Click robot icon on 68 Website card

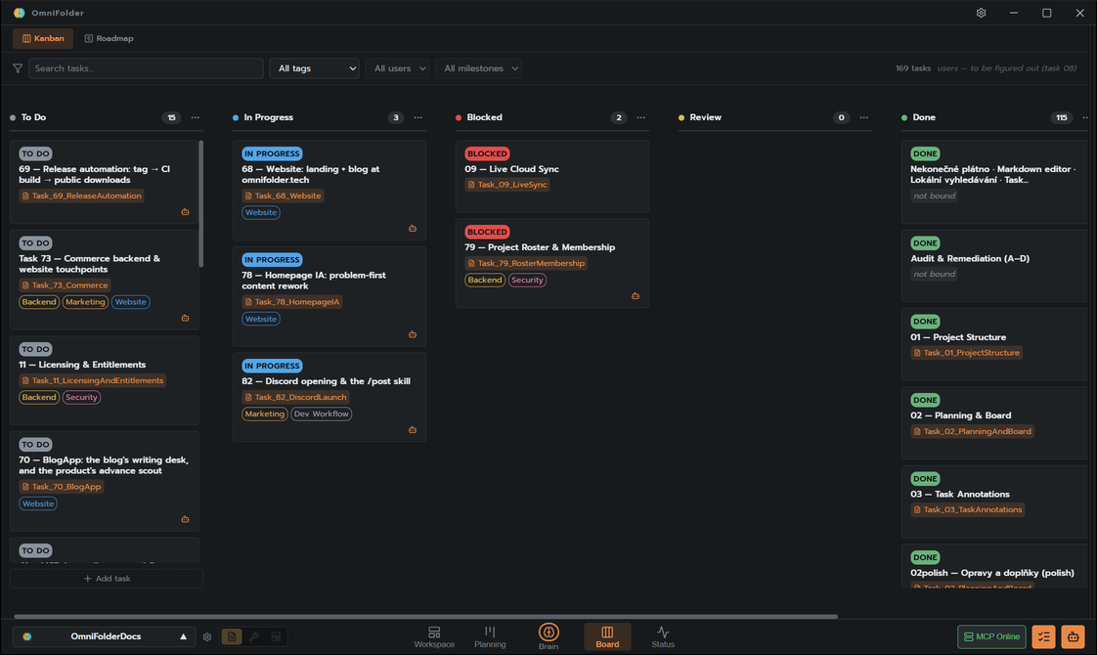coord(413,228)
